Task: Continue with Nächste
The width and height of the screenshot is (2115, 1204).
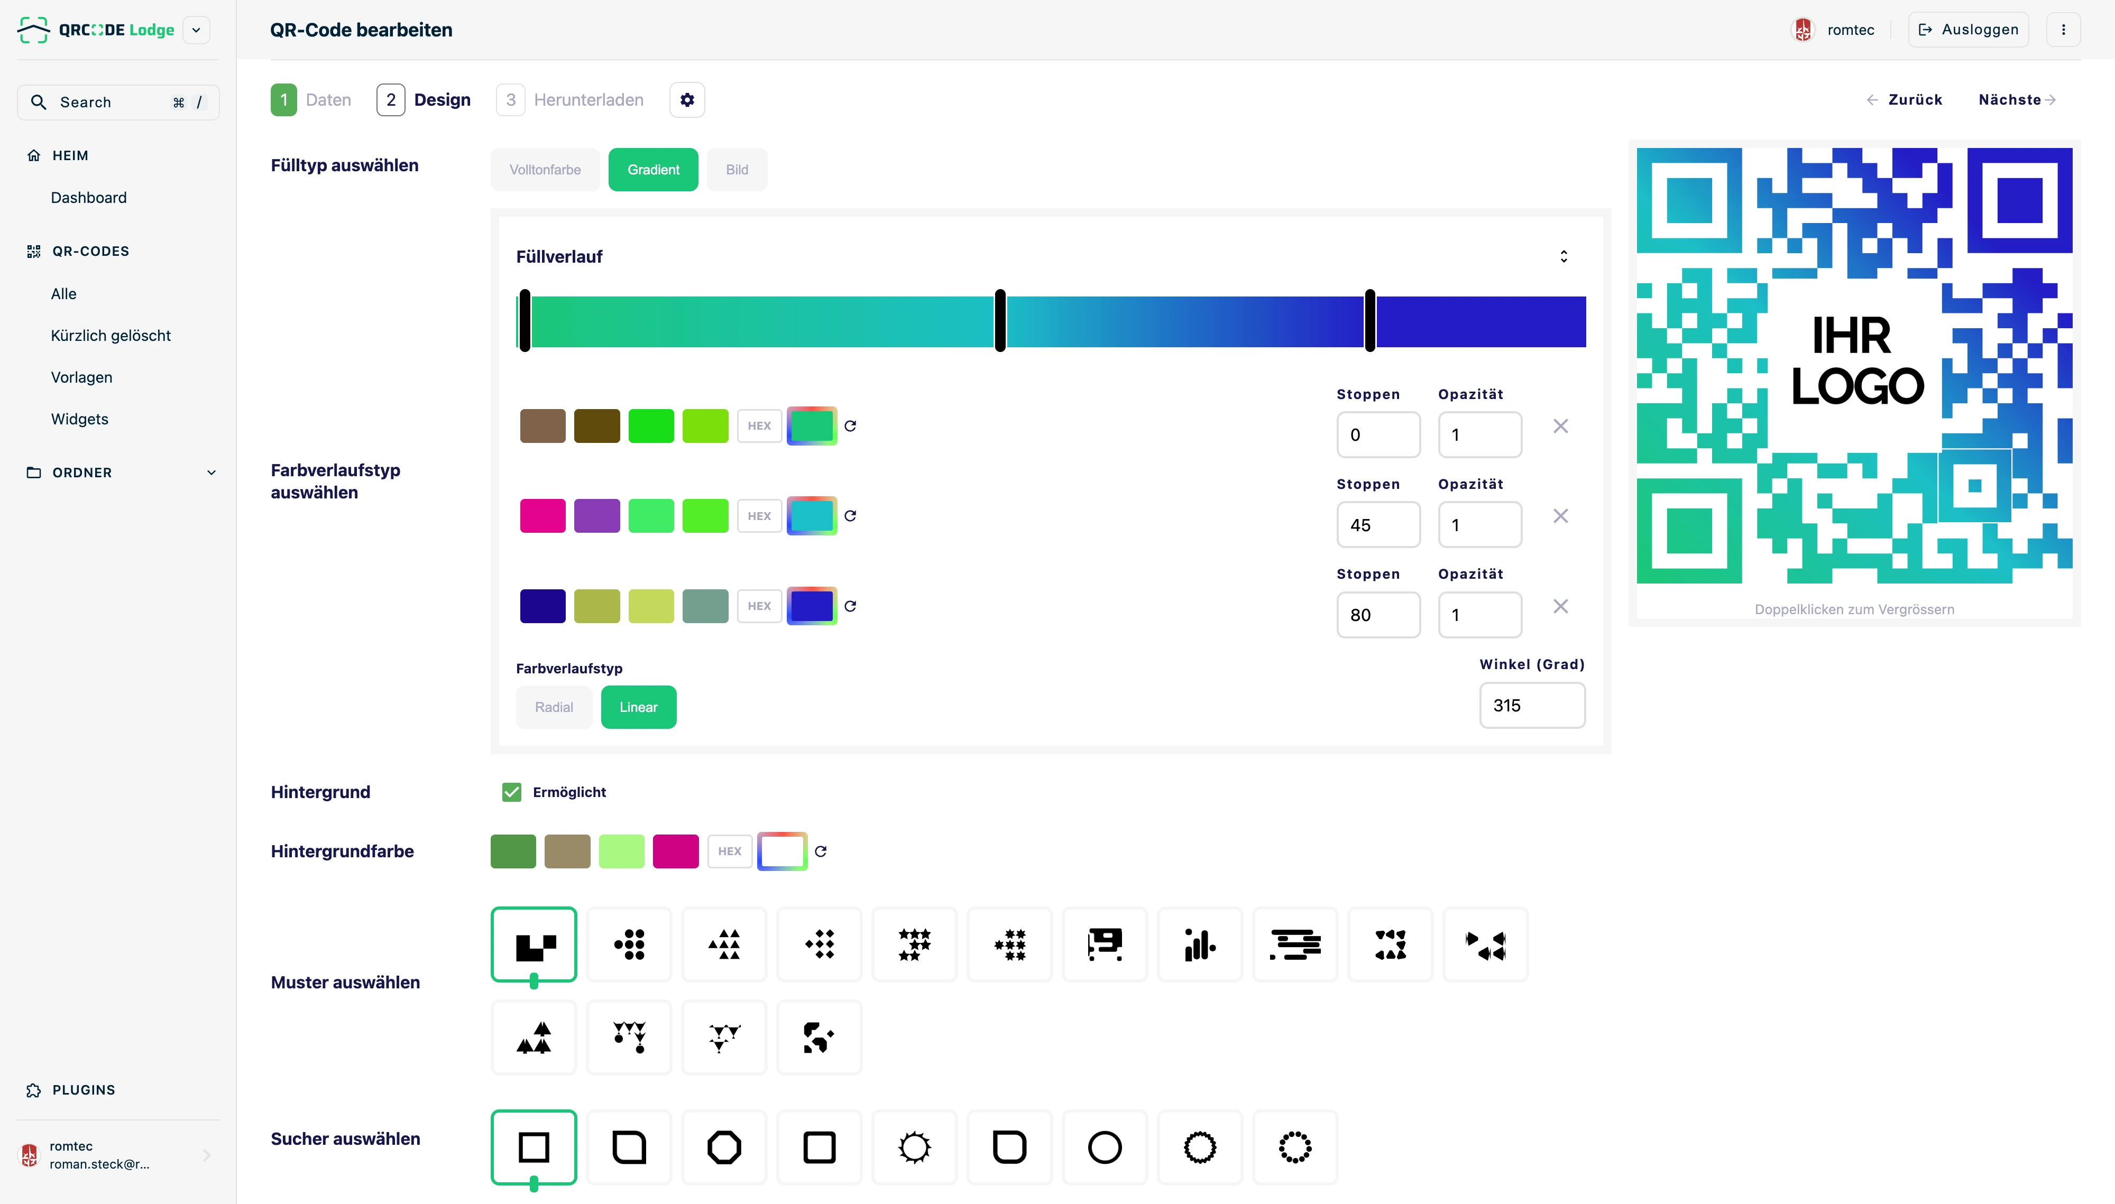Action: click(2017, 99)
